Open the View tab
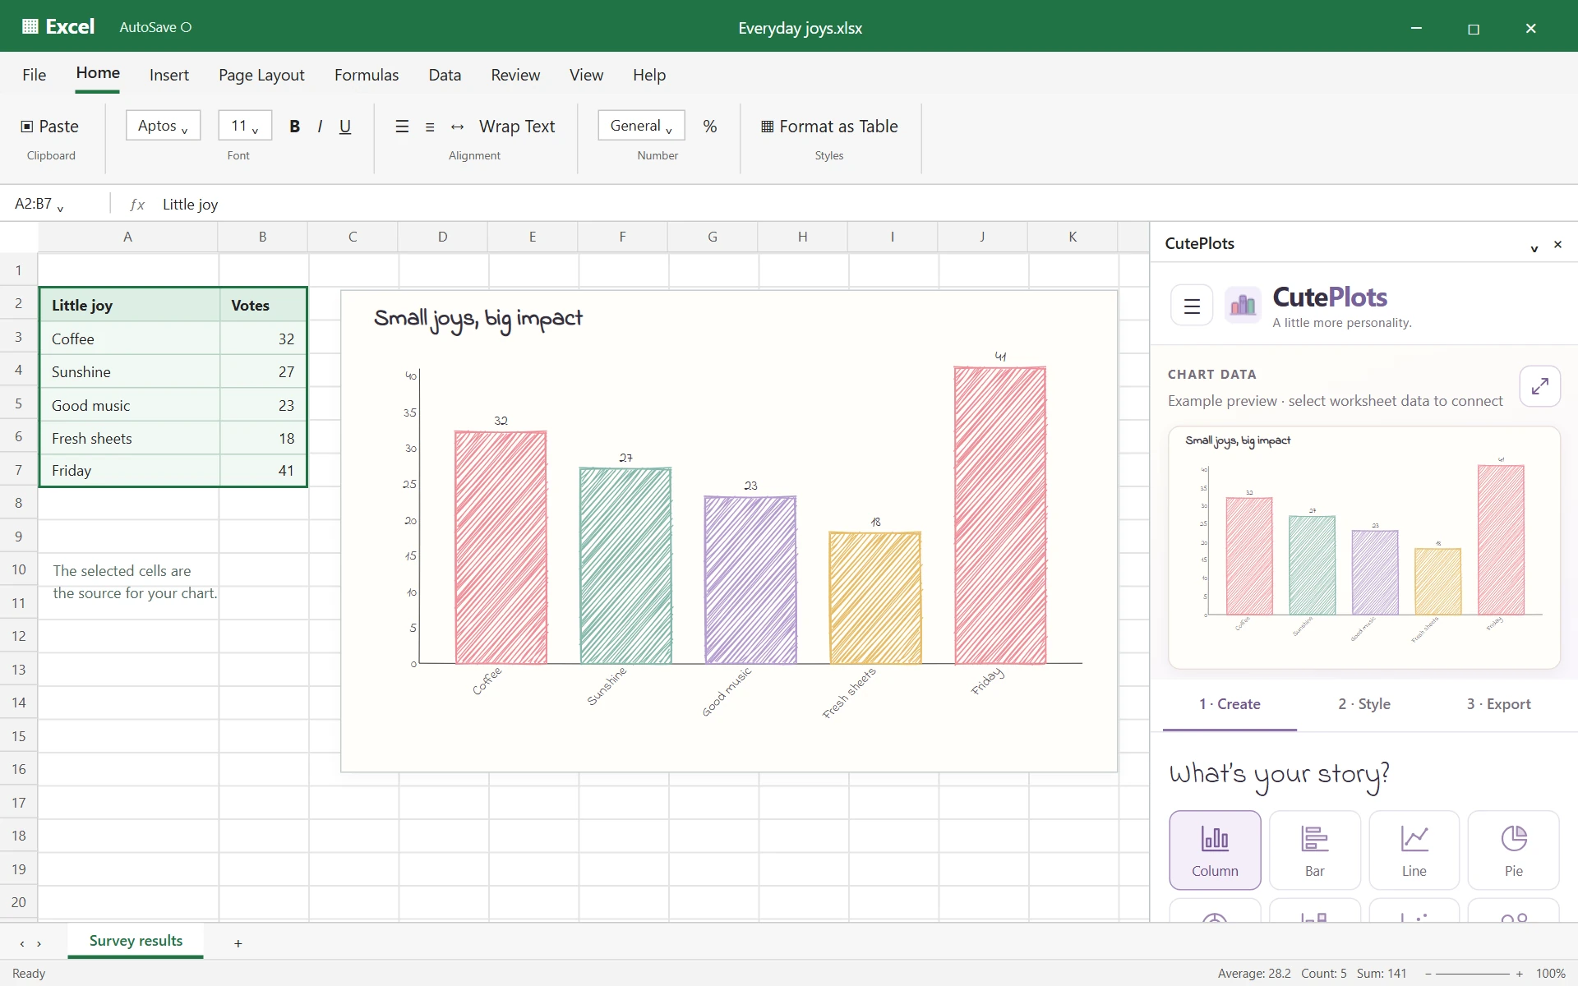1578x986 pixels. (x=586, y=75)
